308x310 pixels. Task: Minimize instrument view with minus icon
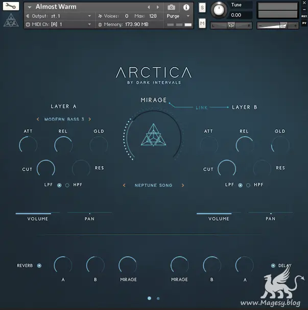point(304,10)
